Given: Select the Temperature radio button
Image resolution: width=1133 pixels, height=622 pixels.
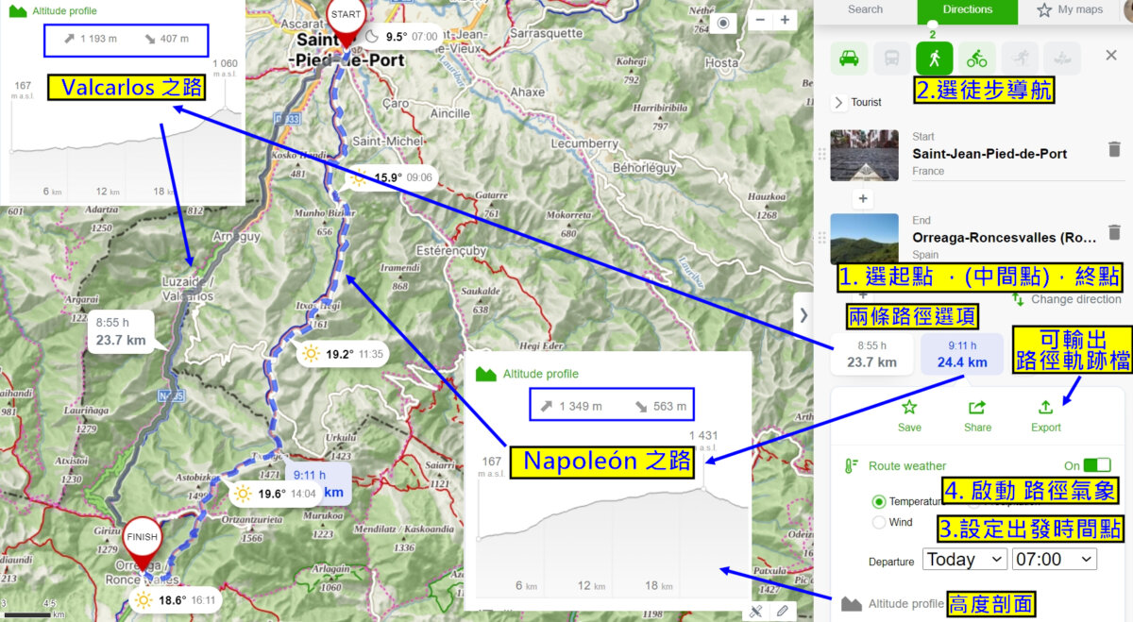Looking at the screenshot, I should 879,502.
